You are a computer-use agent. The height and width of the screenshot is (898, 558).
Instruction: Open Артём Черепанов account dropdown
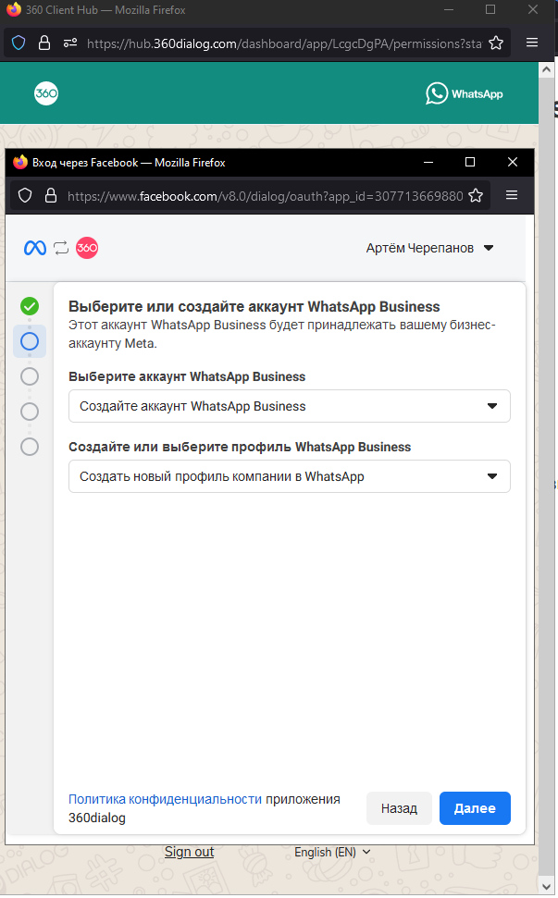[x=429, y=248]
